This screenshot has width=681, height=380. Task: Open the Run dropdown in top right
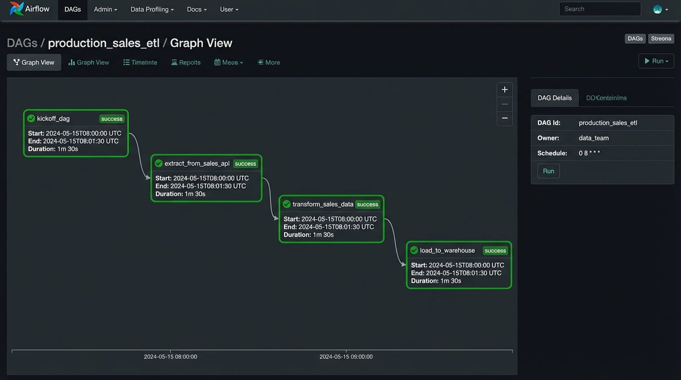click(x=656, y=60)
